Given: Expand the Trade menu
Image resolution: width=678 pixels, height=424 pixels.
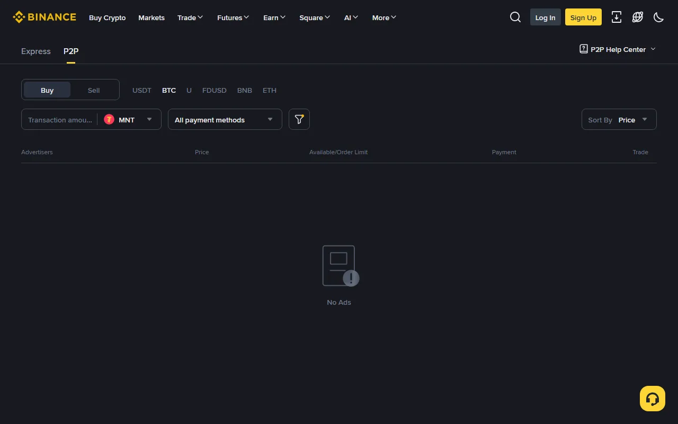Looking at the screenshot, I should tap(190, 17).
